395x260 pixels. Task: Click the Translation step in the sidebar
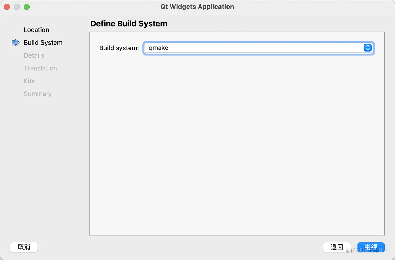coord(40,68)
